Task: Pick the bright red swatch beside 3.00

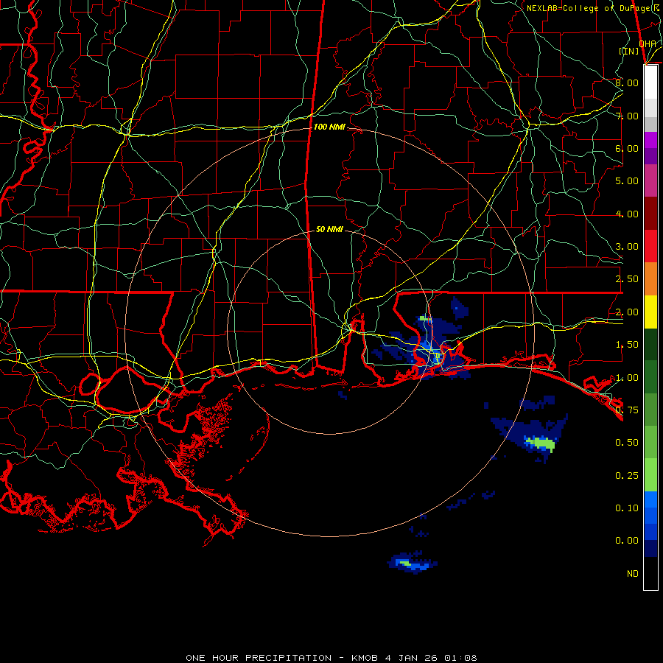Action: [650, 246]
